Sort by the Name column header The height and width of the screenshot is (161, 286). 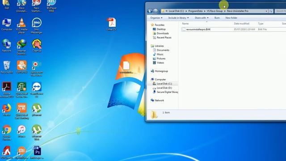point(185,24)
